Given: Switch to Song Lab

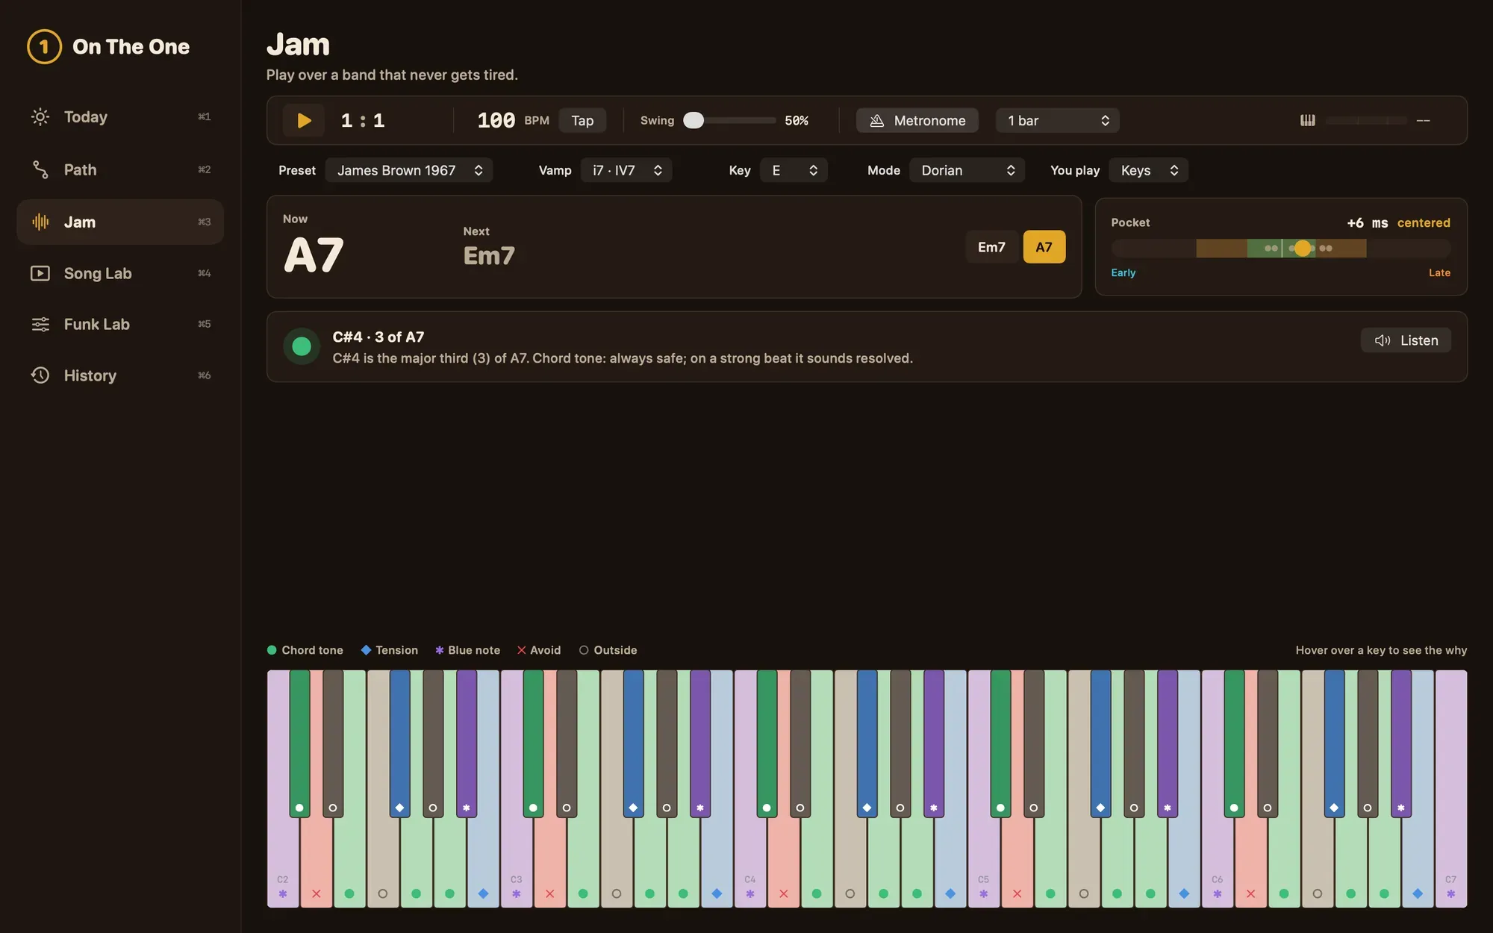Looking at the screenshot, I should pos(120,273).
